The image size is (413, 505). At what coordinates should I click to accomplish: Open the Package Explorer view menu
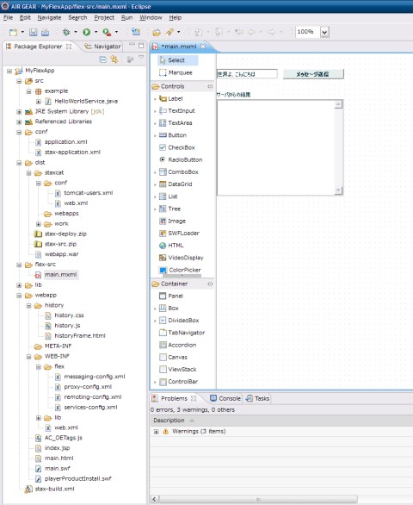(141, 58)
